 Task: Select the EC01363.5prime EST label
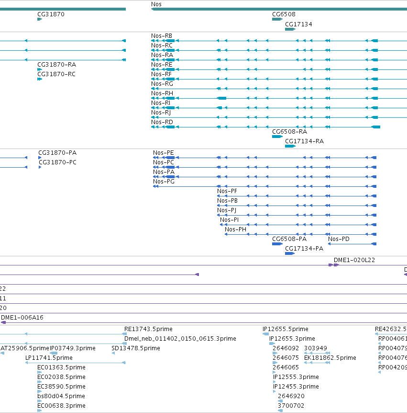coord(61,367)
